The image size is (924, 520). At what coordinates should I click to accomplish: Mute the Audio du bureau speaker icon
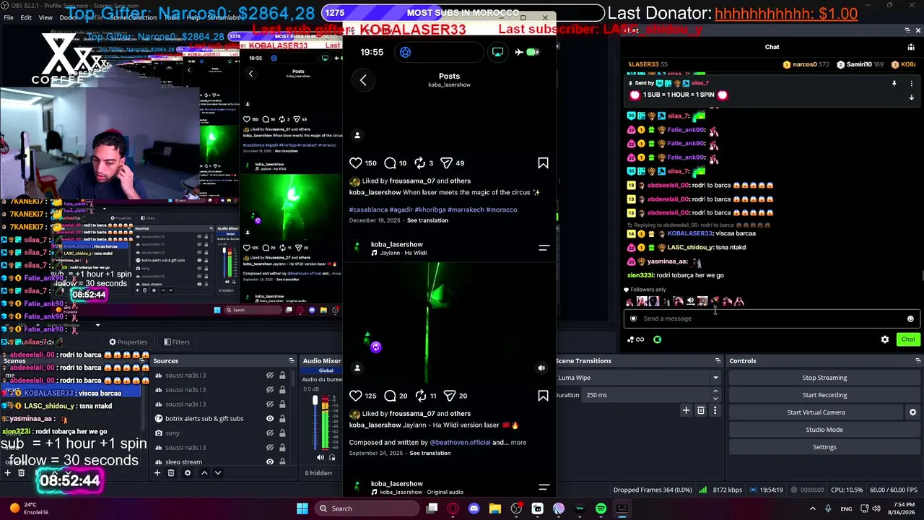320,457
